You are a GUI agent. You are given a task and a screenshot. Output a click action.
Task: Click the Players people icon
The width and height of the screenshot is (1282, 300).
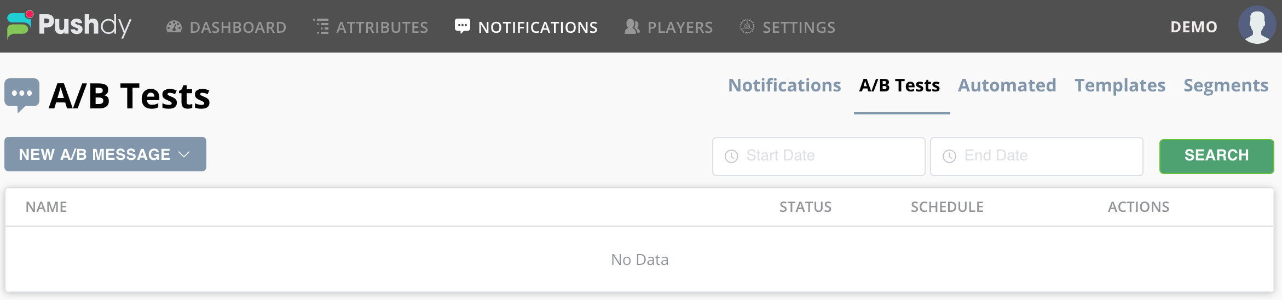632,26
